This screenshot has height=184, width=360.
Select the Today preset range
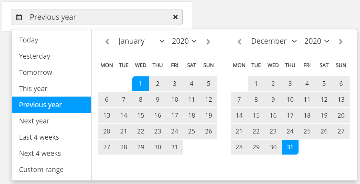[x=29, y=40]
